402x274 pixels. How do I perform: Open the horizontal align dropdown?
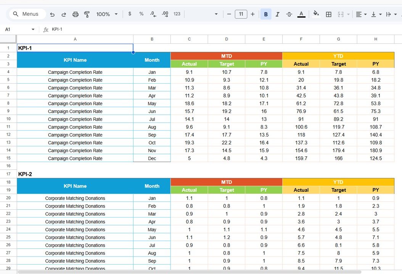tap(360, 14)
